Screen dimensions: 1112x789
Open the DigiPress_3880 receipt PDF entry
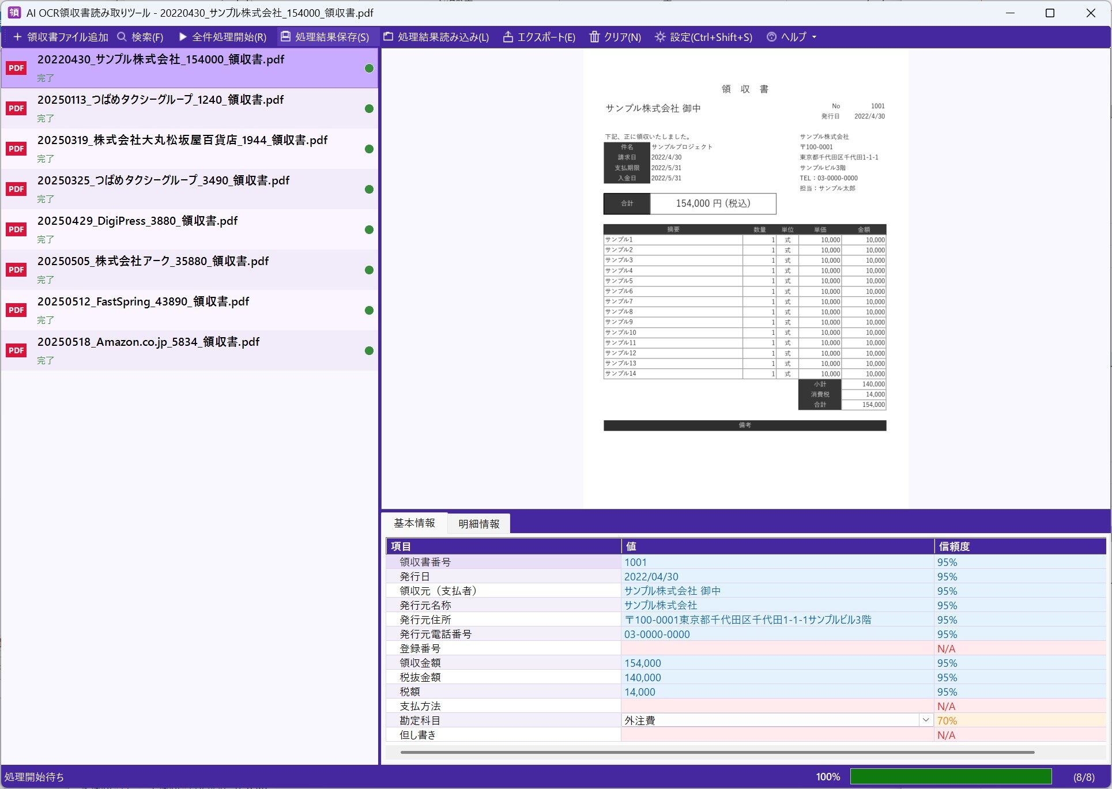click(137, 221)
